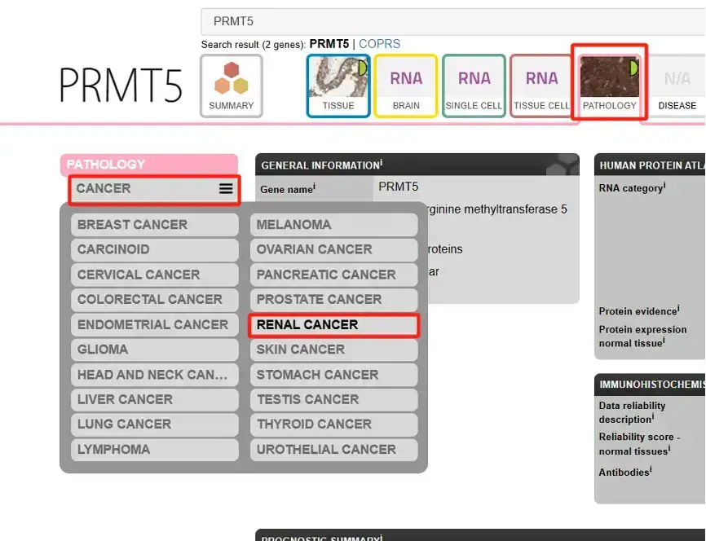Open the Tissue section icon
Image resolution: width=706 pixels, height=541 pixels.
coord(338,86)
